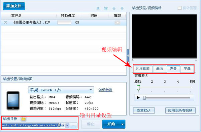Play the preview video
Image resolution: width=201 pixels, height=132 pixels.
pos(138,98)
